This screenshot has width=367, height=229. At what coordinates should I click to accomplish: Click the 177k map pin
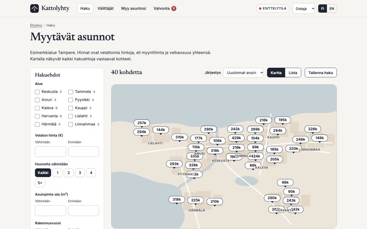pos(199,138)
